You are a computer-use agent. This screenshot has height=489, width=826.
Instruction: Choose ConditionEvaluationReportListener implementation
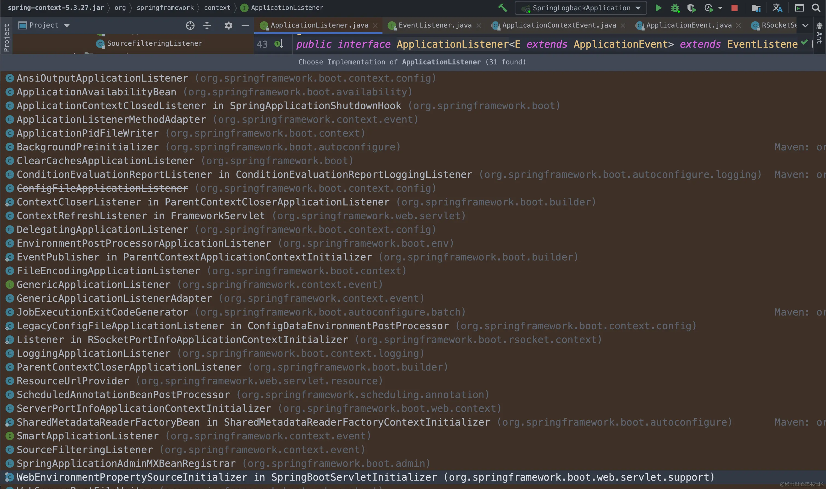413,175
